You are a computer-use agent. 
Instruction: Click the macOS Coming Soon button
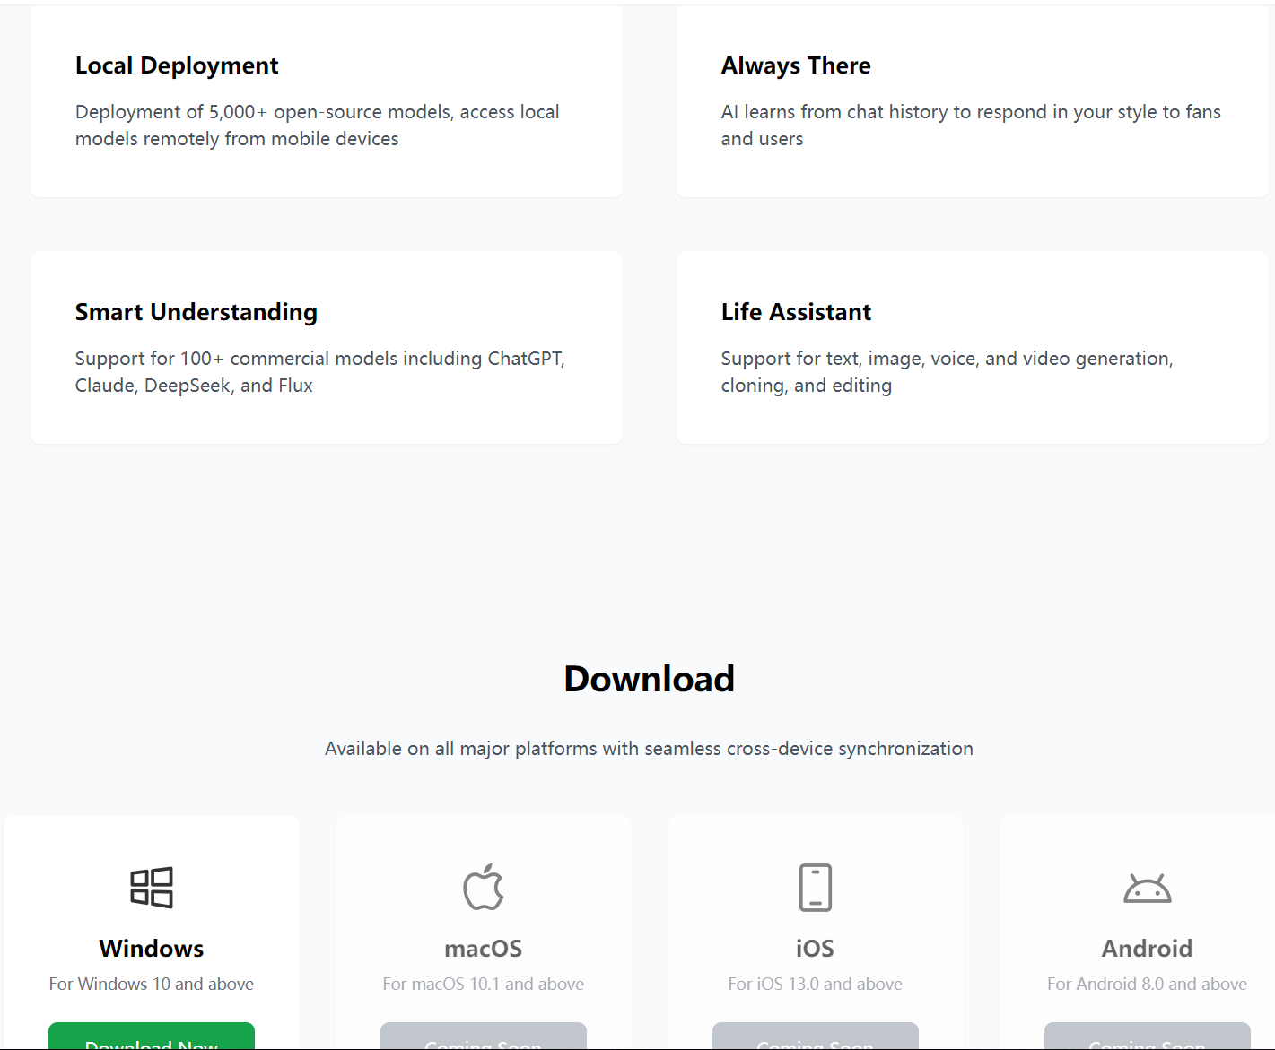484,1037
